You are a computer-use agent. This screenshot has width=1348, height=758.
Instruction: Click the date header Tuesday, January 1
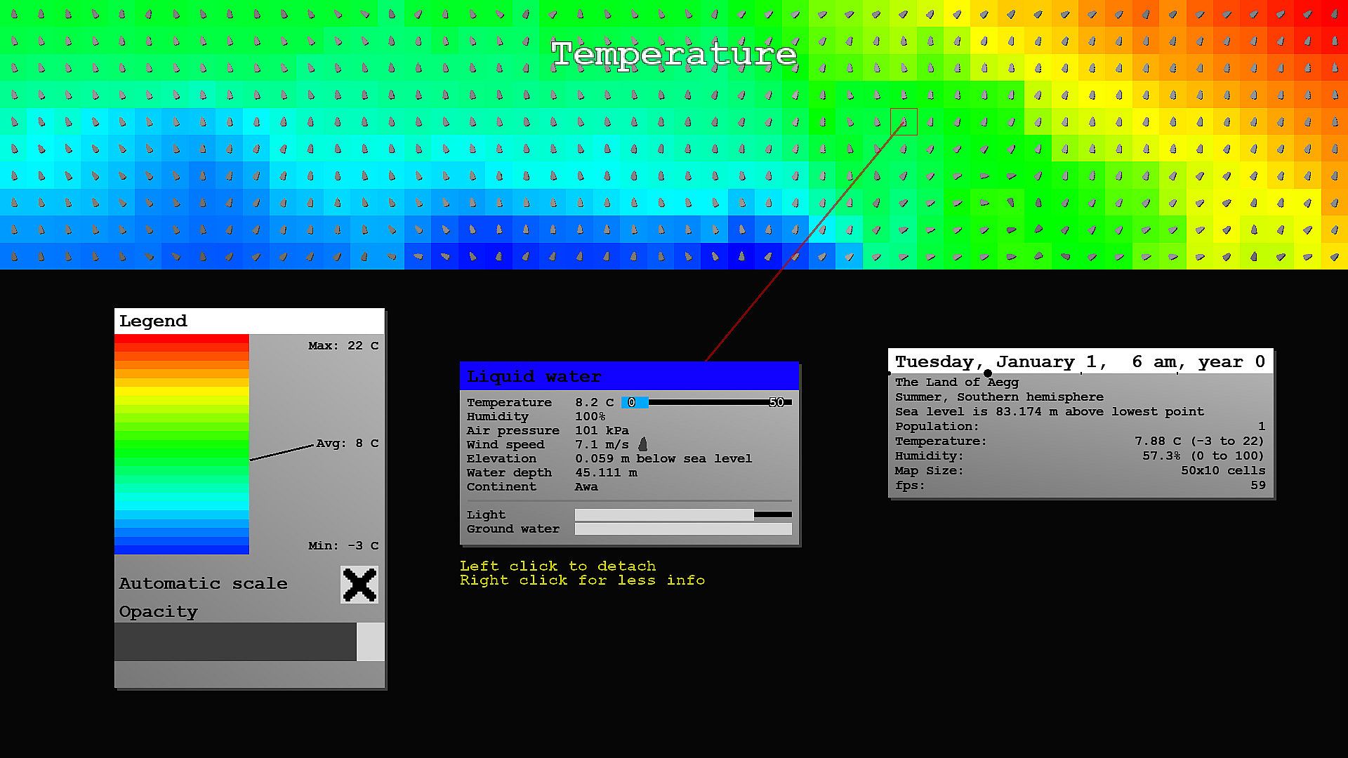point(1080,361)
